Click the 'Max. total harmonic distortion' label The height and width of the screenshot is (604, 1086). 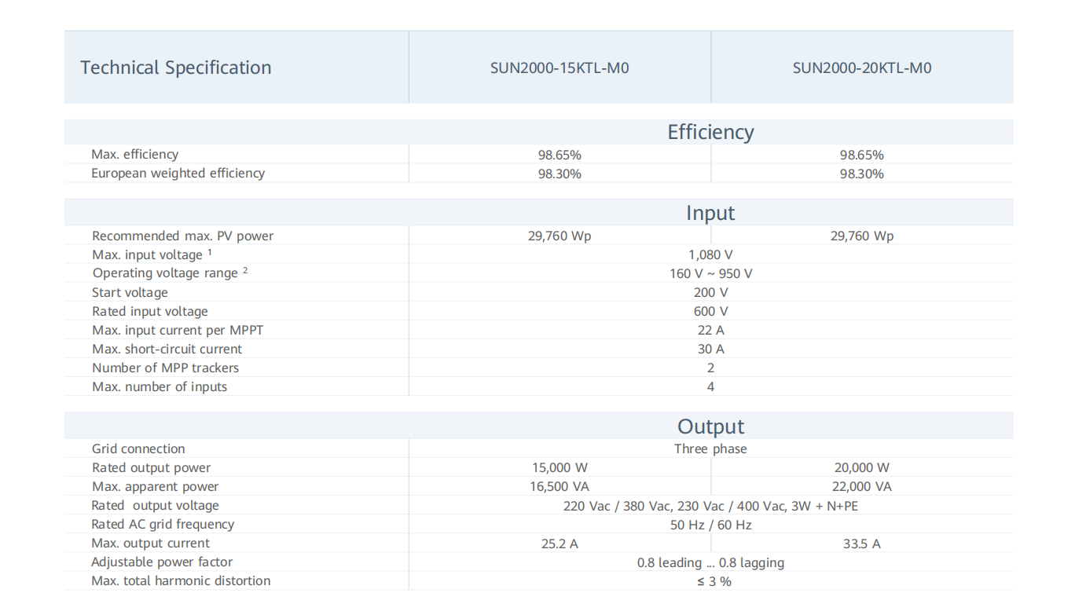[x=181, y=581]
